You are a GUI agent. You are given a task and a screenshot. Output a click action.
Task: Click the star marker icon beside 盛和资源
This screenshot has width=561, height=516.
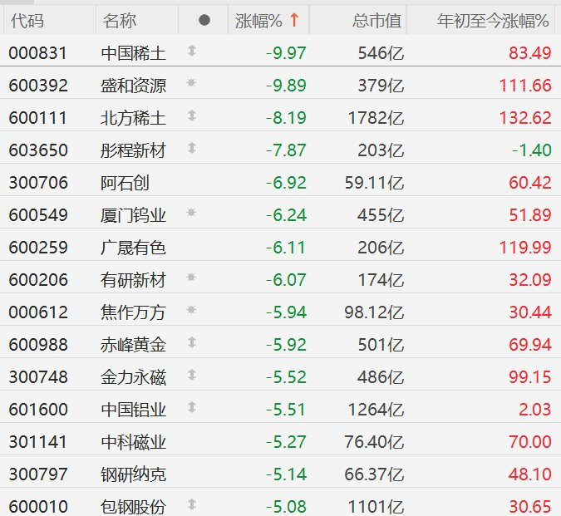coord(191,83)
